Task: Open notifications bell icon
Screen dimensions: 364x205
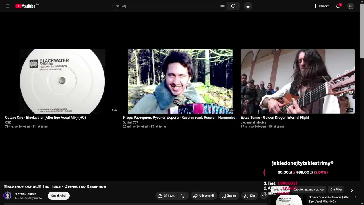Action: (x=338, y=6)
